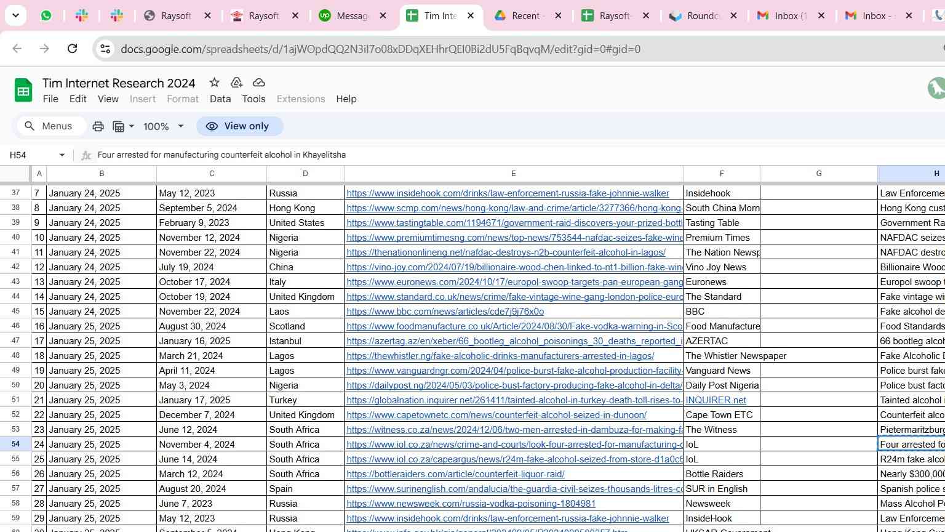The height and width of the screenshot is (532, 945).
Task: Open the Tools menu
Action: 253,99
